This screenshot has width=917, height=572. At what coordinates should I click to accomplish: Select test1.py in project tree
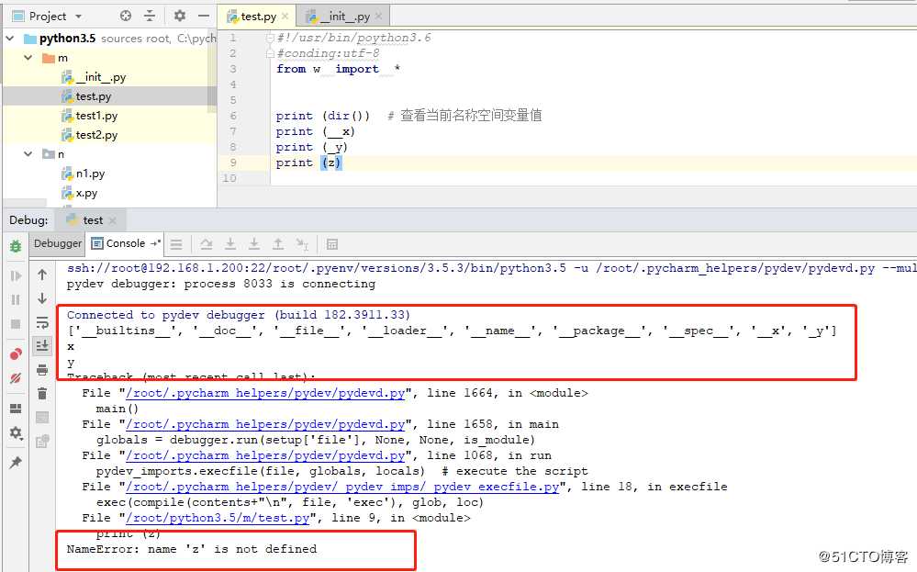pos(89,115)
